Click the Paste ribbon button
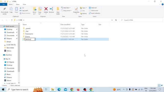The height and width of the screenshot is (92, 164). click(x=16, y=10)
